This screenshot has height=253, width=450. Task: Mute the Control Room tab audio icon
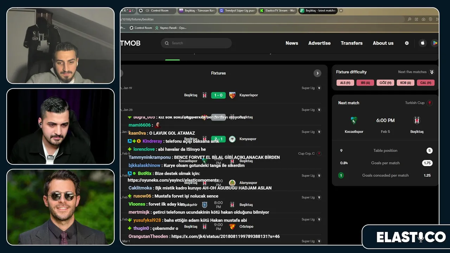tap(147, 11)
